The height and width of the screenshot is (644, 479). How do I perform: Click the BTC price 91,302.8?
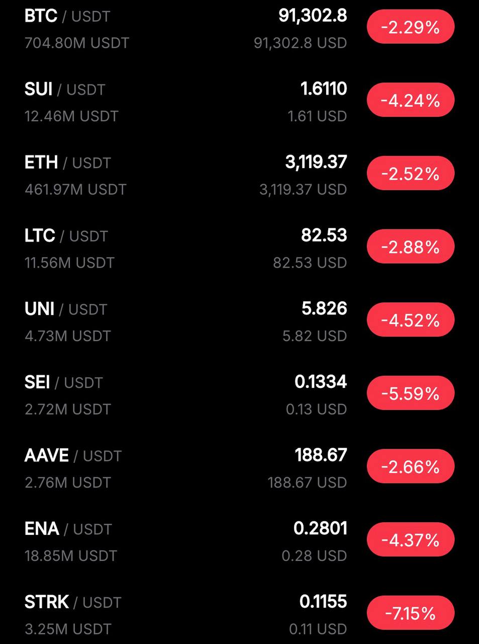pyautogui.click(x=313, y=16)
